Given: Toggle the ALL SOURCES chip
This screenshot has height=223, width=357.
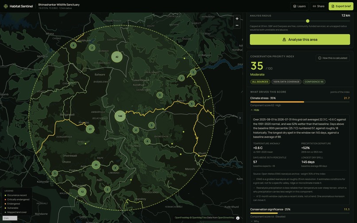Looking at the screenshot, I should (260, 82).
